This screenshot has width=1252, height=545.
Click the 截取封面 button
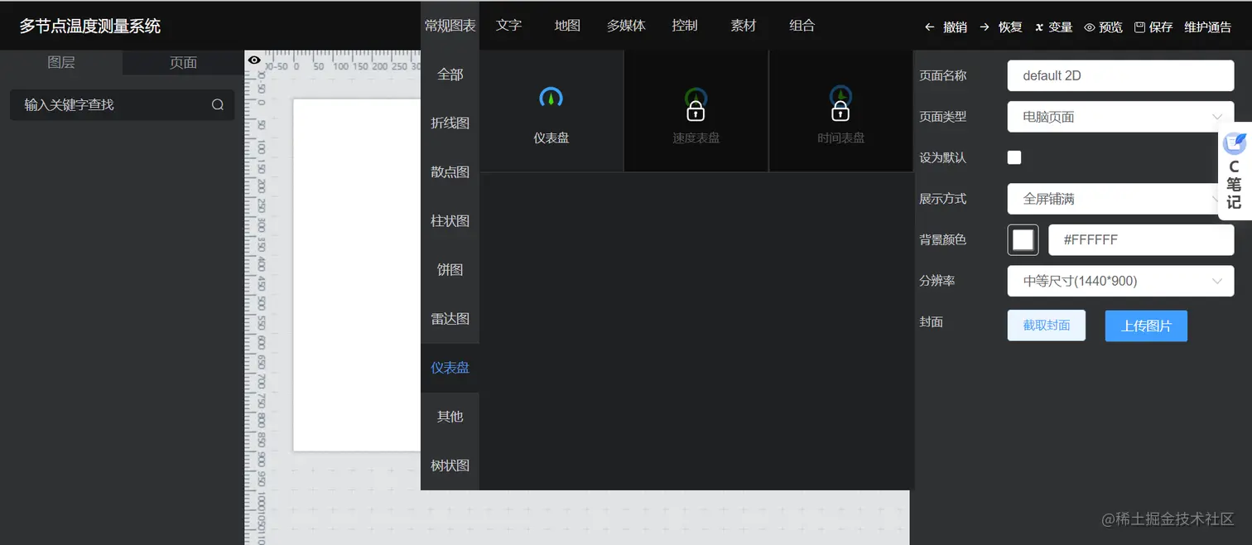coord(1047,326)
